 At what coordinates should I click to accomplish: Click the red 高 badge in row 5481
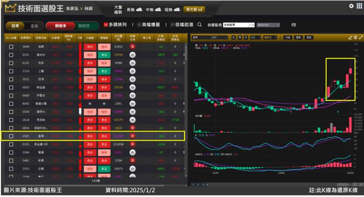tap(132, 161)
